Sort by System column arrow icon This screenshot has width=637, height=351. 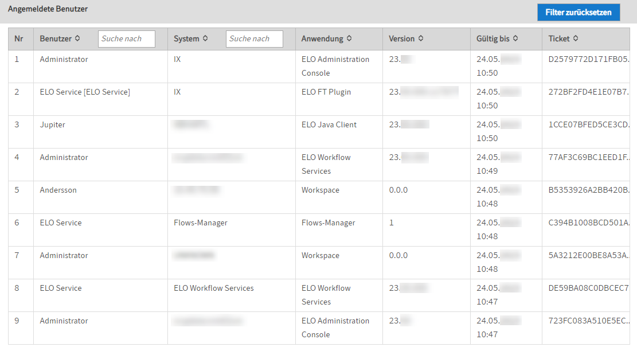point(205,38)
